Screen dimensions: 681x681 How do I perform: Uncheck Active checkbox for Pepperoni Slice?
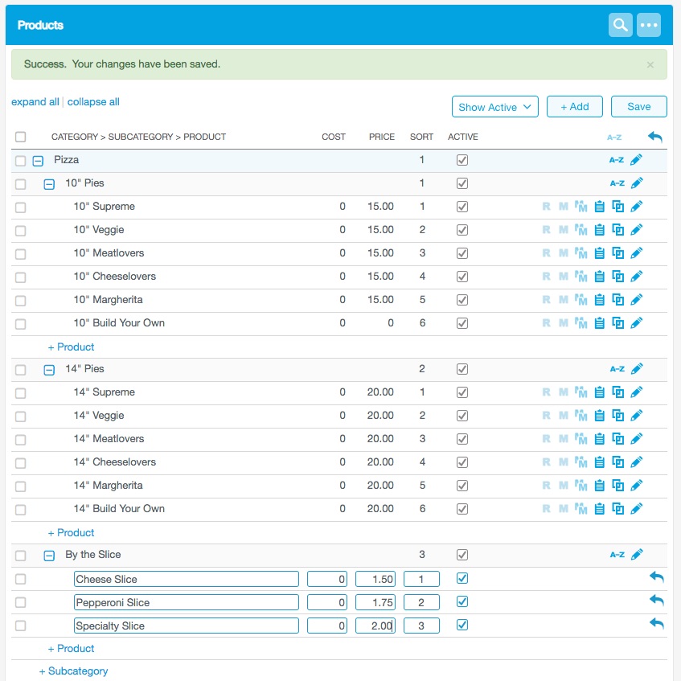pos(462,602)
